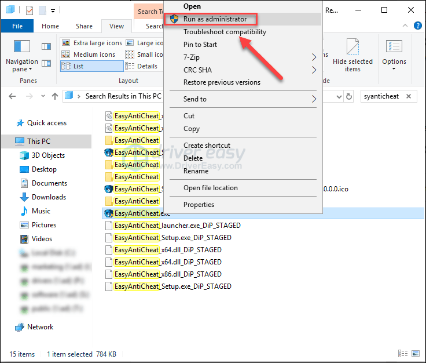
Task: Select Run as administrator
Action: coord(215,19)
